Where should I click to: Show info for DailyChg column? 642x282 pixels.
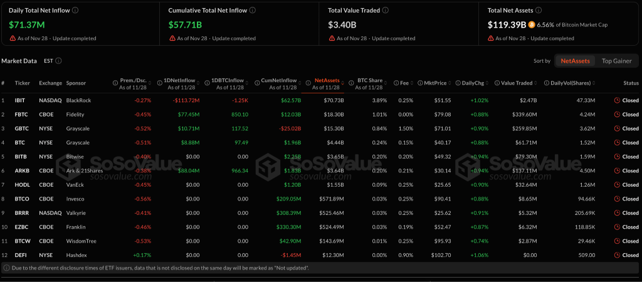tap(458, 83)
